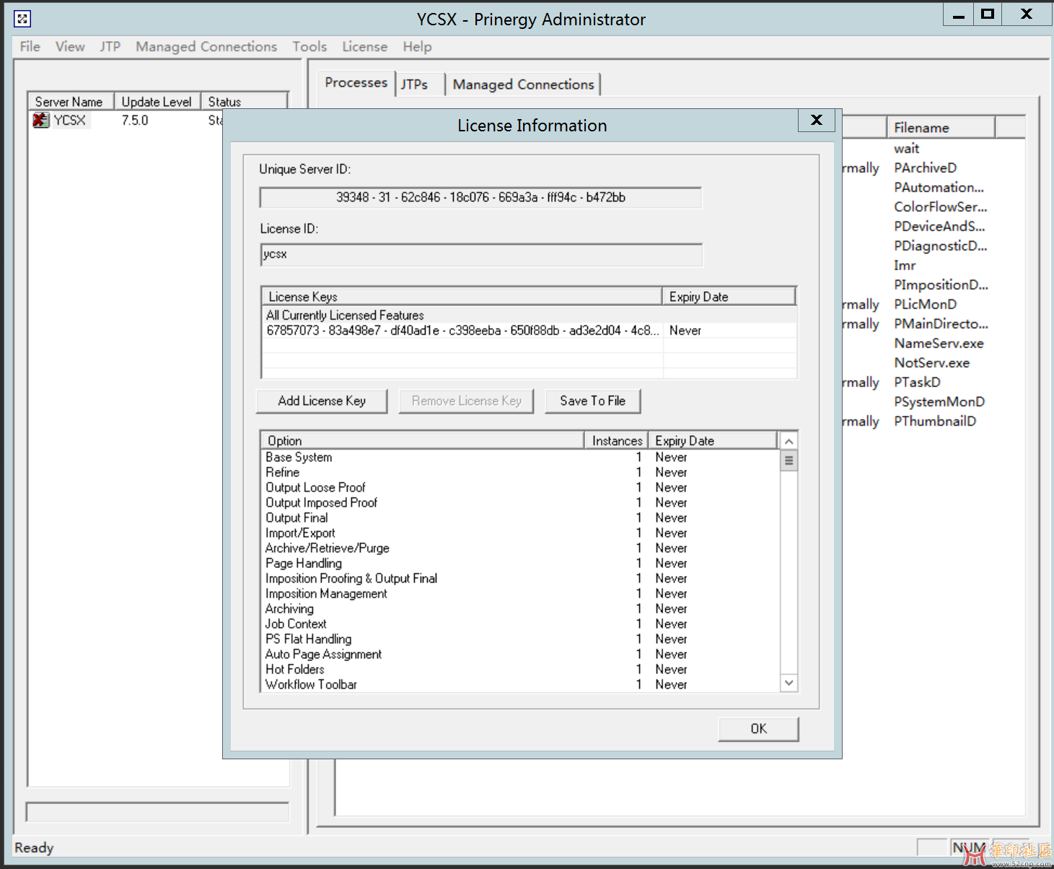The image size is (1054, 869).
Task: Open the View menu
Action: point(70,46)
